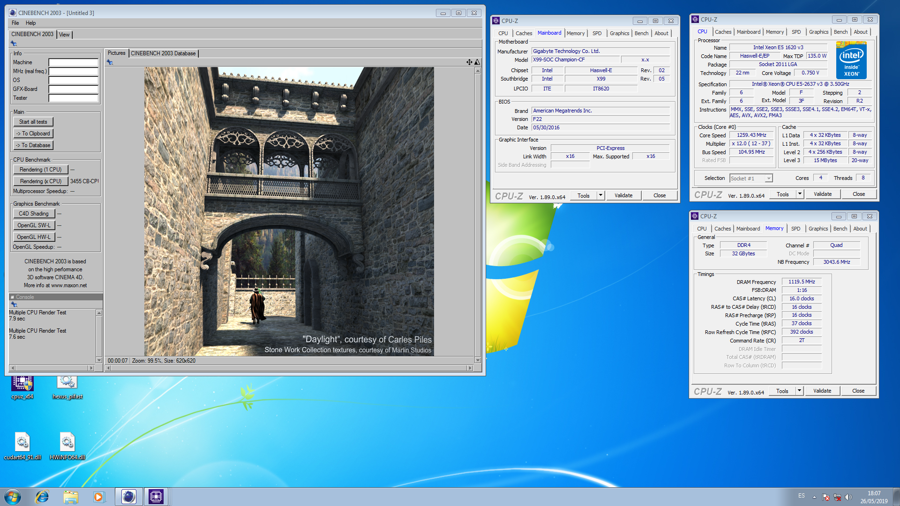Image resolution: width=900 pixels, height=506 pixels.
Task: Click CINEBENCH window title bar icon
Action: tap(13, 13)
